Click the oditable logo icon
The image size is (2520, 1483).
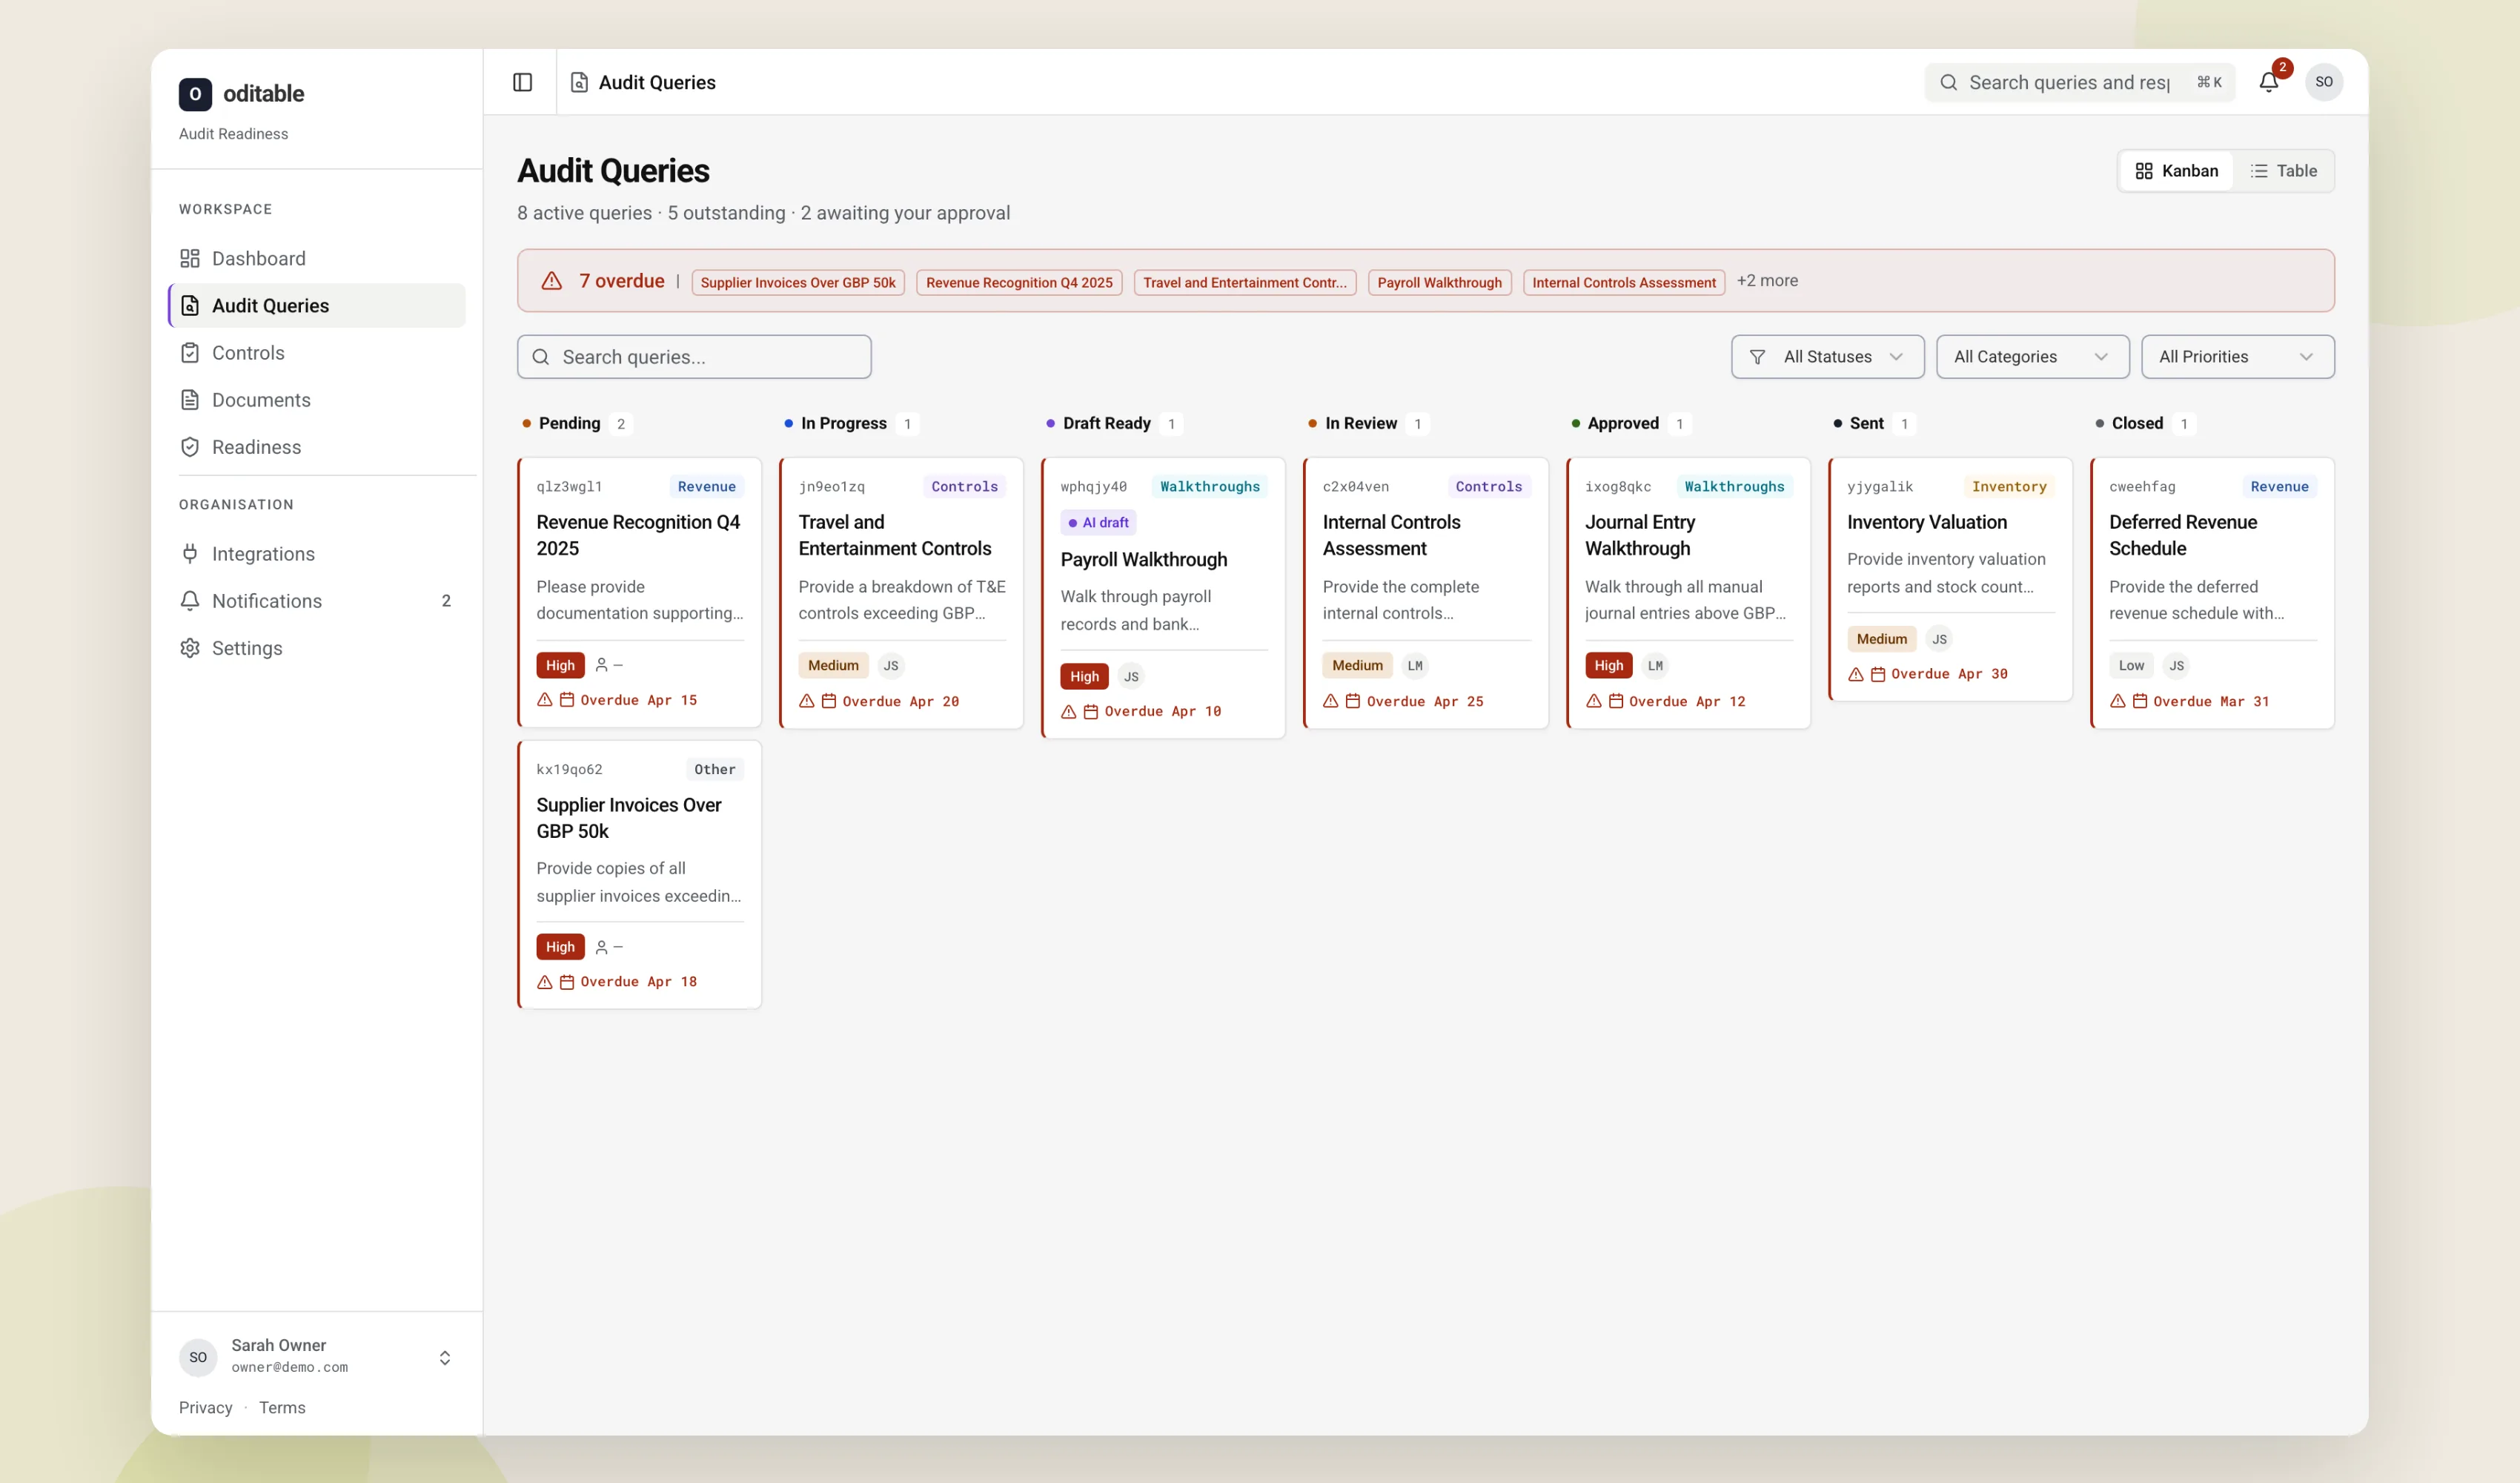coord(195,94)
